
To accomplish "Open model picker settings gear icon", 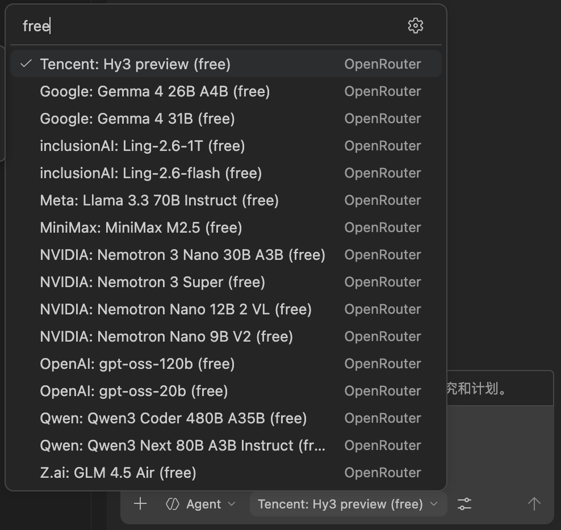I will click(x=415, y=26).
